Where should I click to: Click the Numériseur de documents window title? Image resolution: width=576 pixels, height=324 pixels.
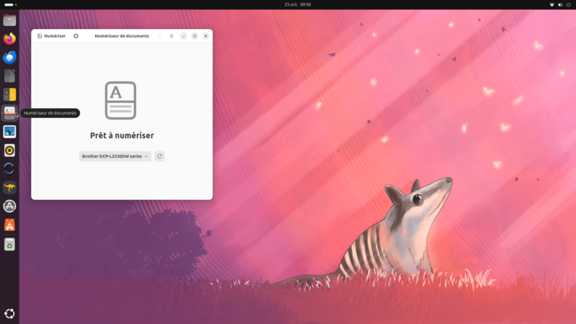tap(122, 36)
